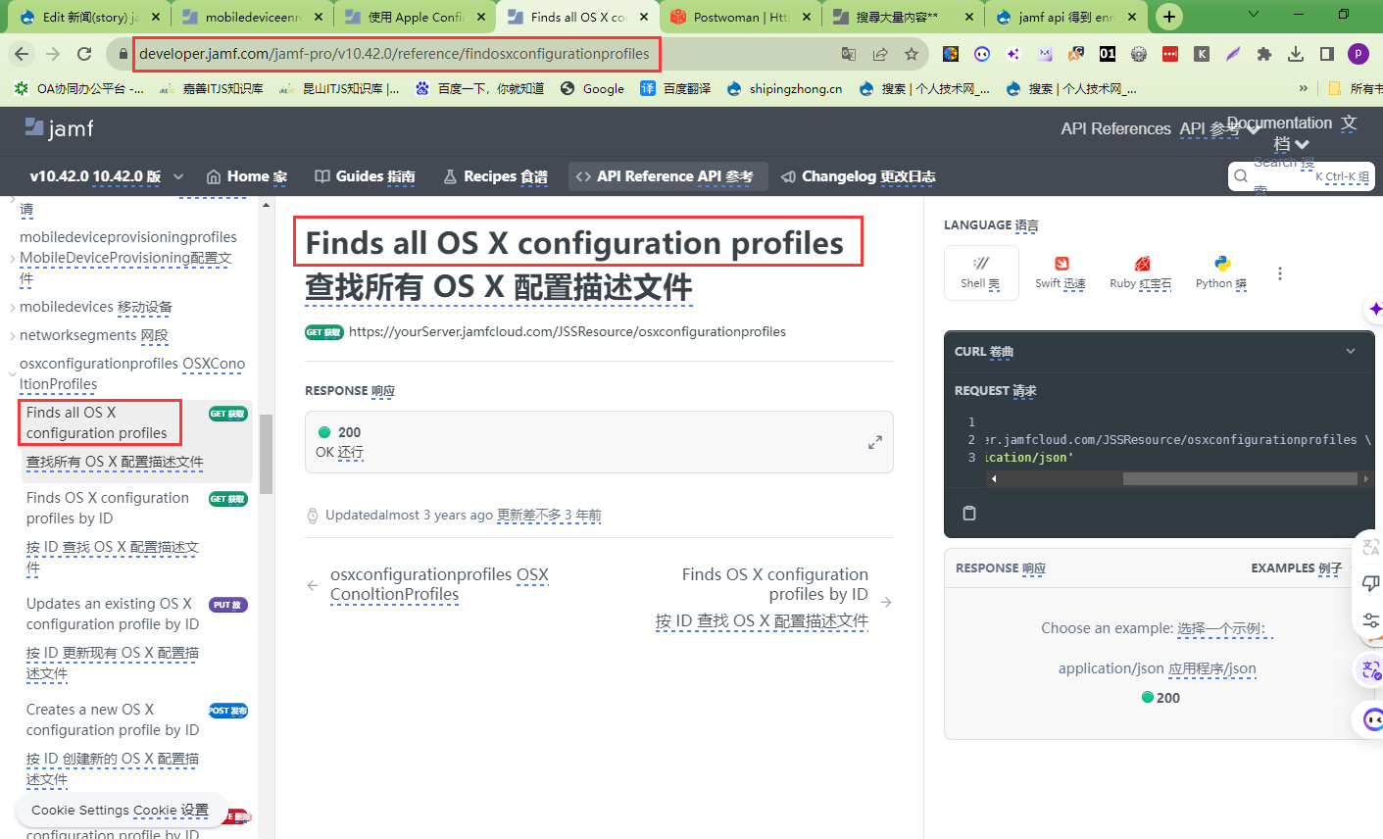Focus the Search input field

(1301, 176)
